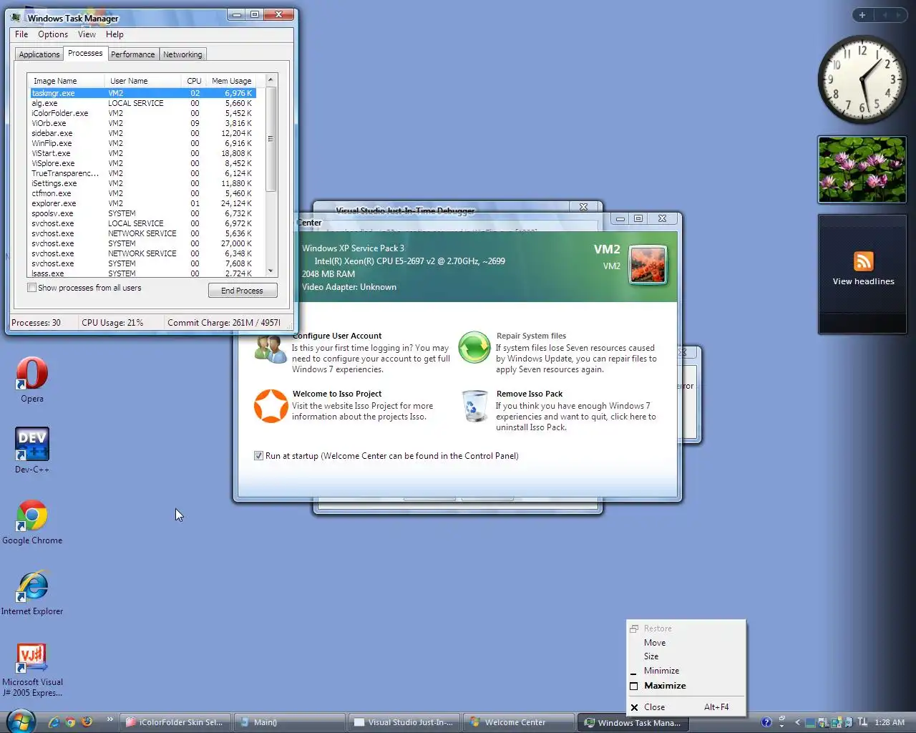Open the View menu in Task Manager
This screenshot has height=733, width=916.
click(x=87, y=34)
